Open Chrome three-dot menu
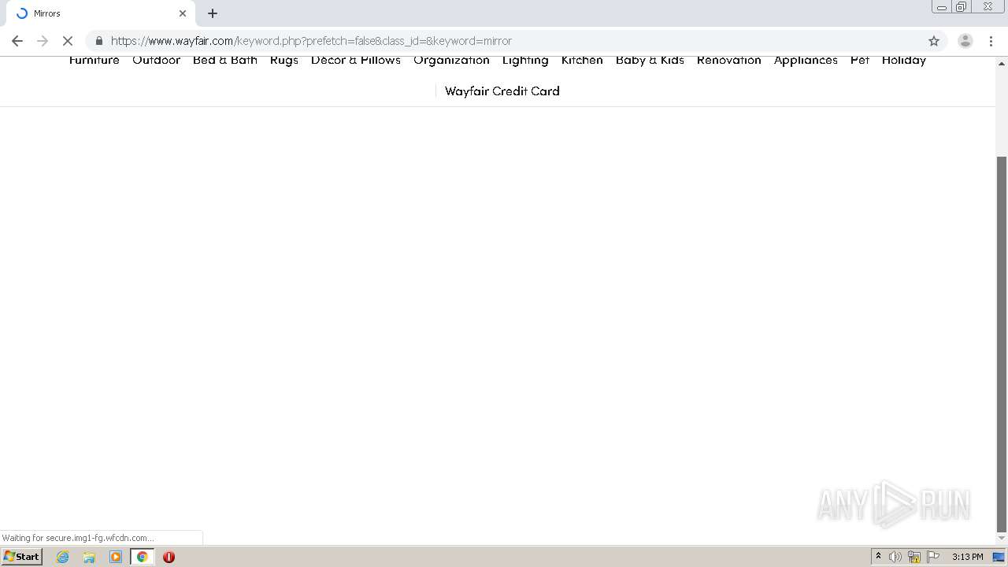The width and height of the screenshot is (1008, 567). pos(991,41)
